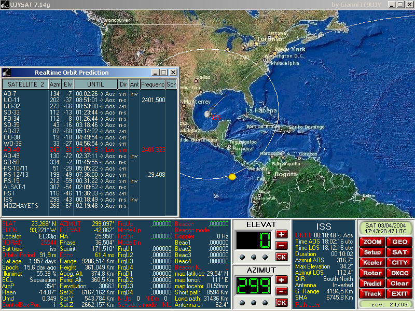
Task: Click the yellow sun marker on map
Action: tap(232, 177)
